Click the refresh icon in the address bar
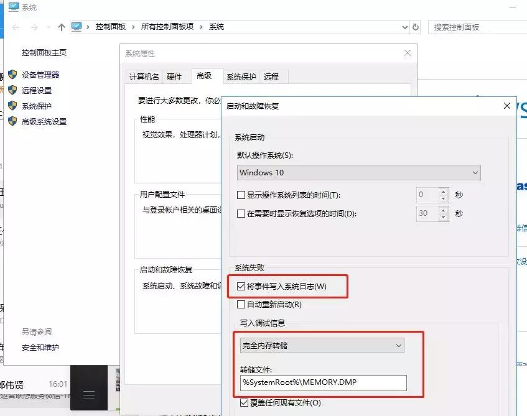The width and height of the screenshot is (527, 416). click(414, 27)
